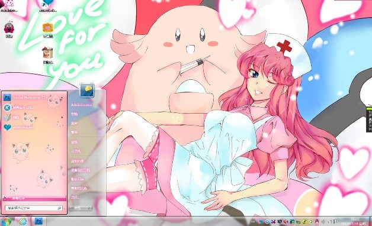372x226 pixels.
Task: Open shut down options arrow
Action: (x=89, y=208)
